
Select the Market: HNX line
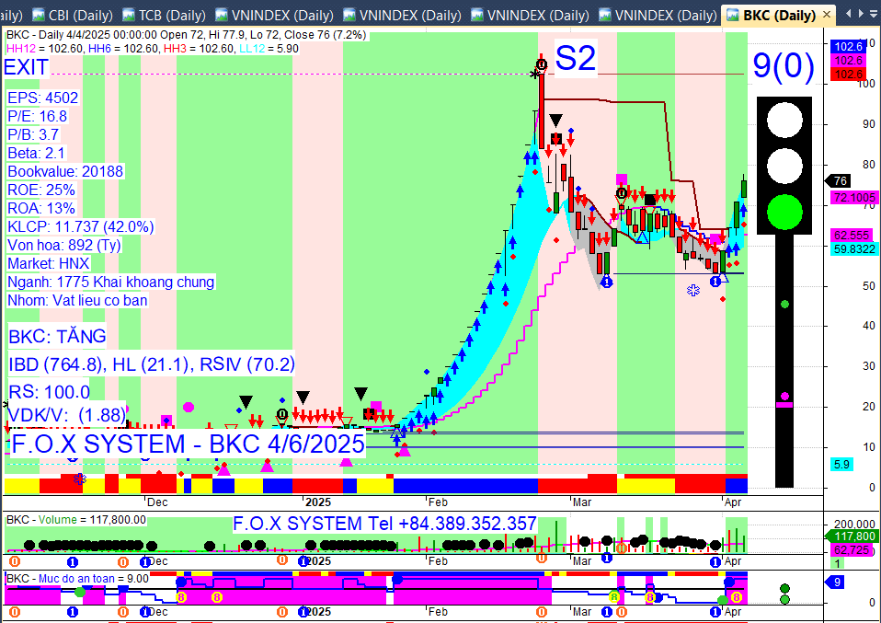(49, 264)
